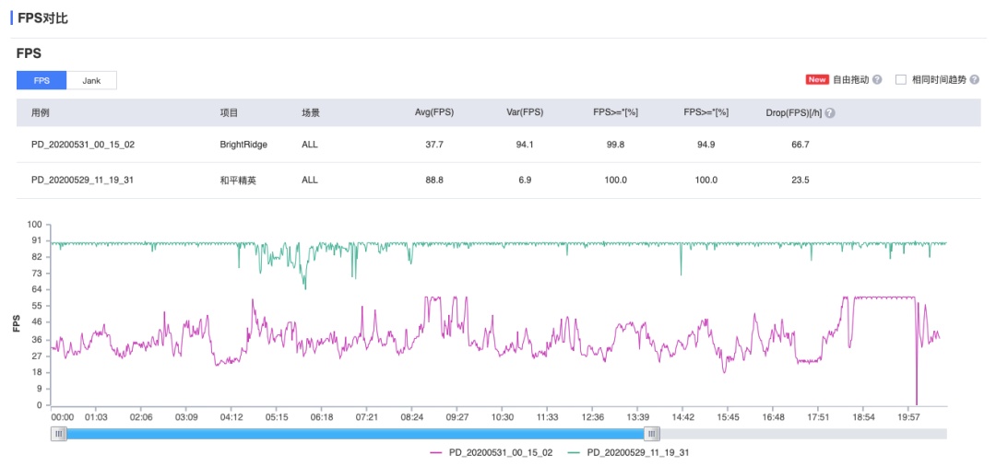The height and width of the screenshot is (467, 996).
Task: Click the 09:27 time axis marker
Action: tap(457, 417)
